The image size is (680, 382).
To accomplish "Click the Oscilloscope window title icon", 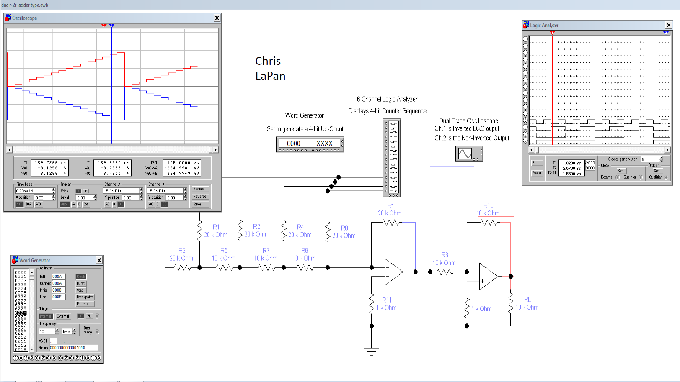I will (8, 18).
